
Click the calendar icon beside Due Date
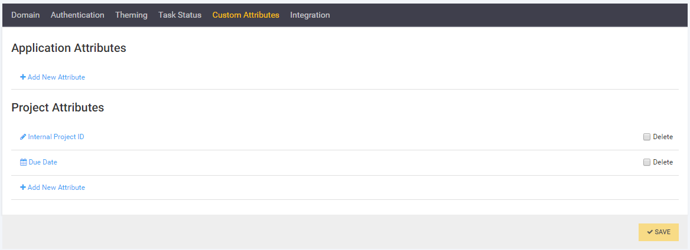(24, 162)
